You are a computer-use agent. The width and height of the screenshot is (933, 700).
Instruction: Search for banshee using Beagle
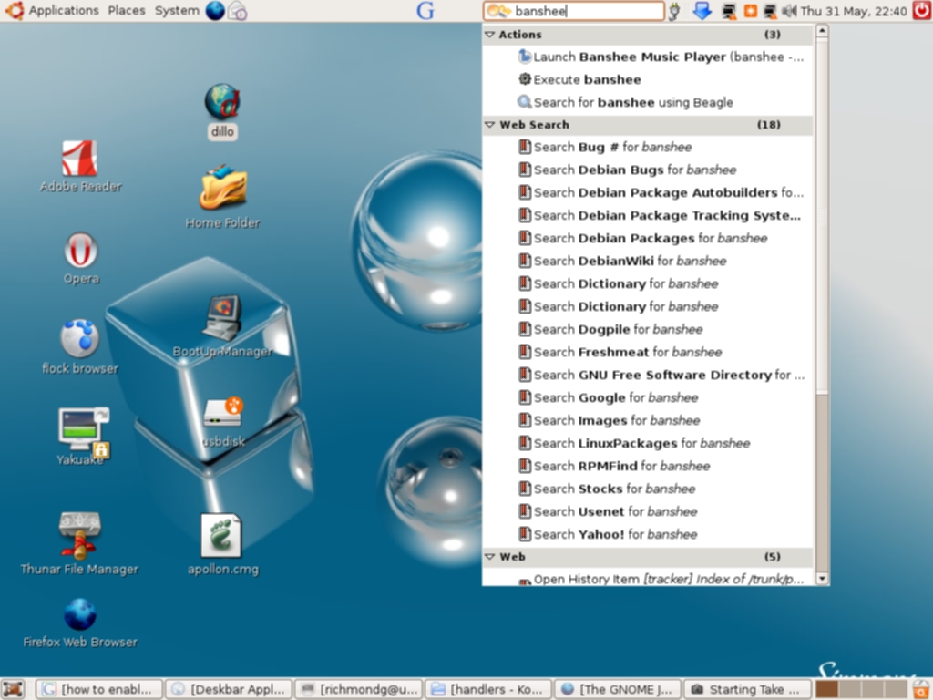coord(648,102)
